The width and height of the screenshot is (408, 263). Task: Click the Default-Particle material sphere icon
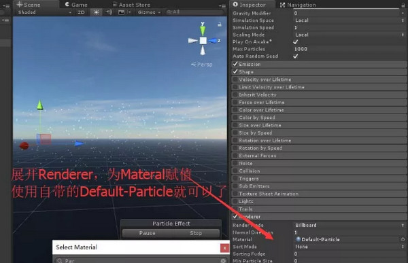299,239
